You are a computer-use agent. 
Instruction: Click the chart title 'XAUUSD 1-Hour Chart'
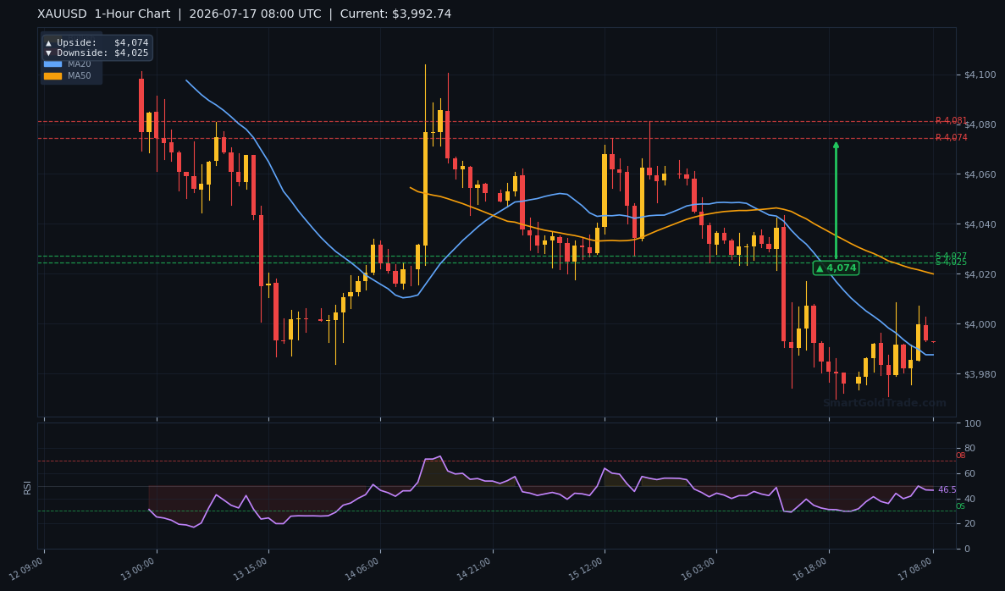104,14
